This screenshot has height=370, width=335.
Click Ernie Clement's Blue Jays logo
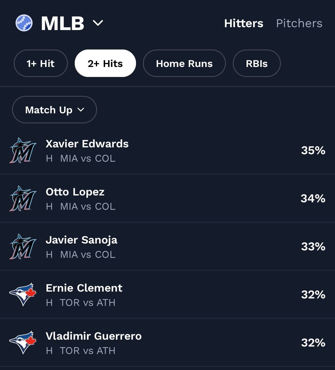[23, 294]
